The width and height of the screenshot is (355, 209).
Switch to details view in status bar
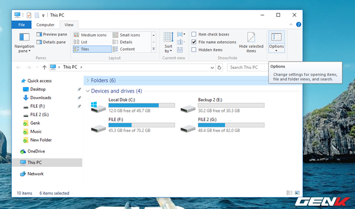(290, 193)
